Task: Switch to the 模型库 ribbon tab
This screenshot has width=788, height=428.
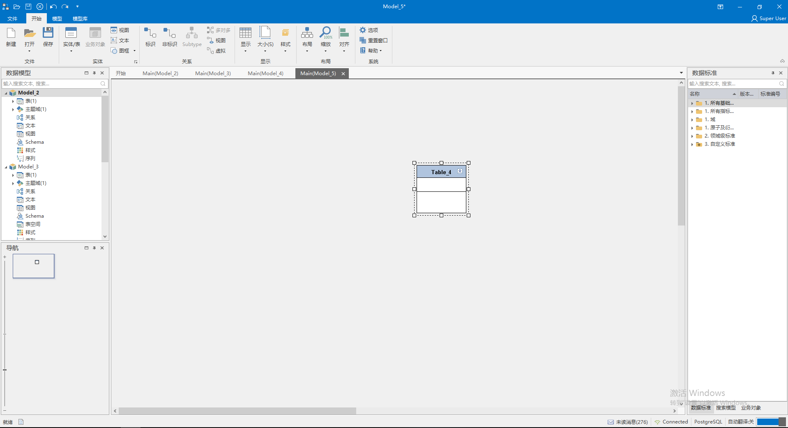Action: point(80,18)
